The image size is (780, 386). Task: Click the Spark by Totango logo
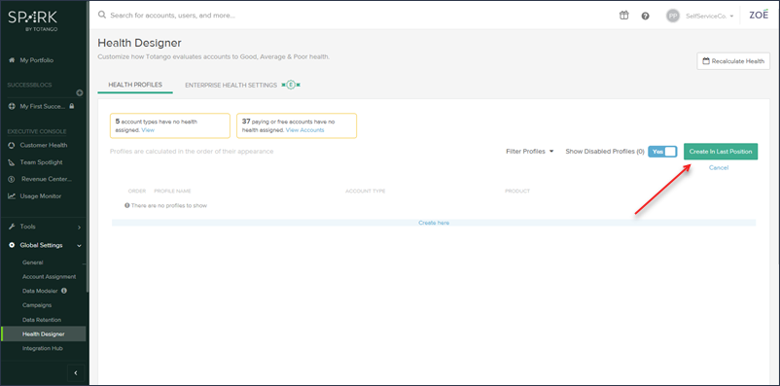(33, 19)
